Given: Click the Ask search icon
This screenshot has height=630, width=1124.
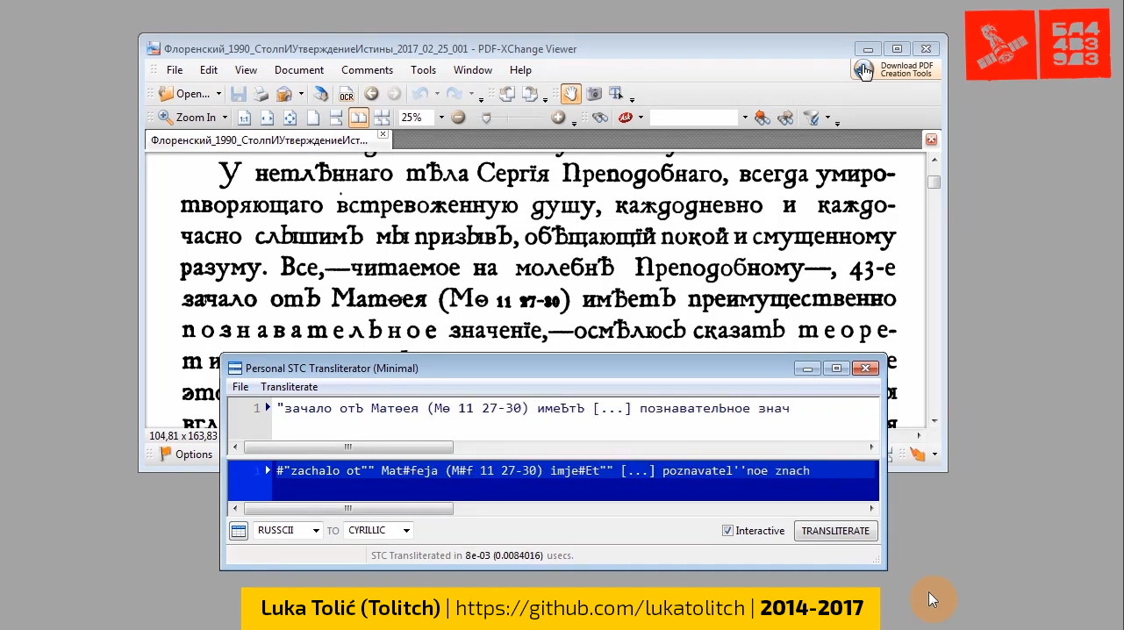Looking at the screenshot, I should (626, 118).
